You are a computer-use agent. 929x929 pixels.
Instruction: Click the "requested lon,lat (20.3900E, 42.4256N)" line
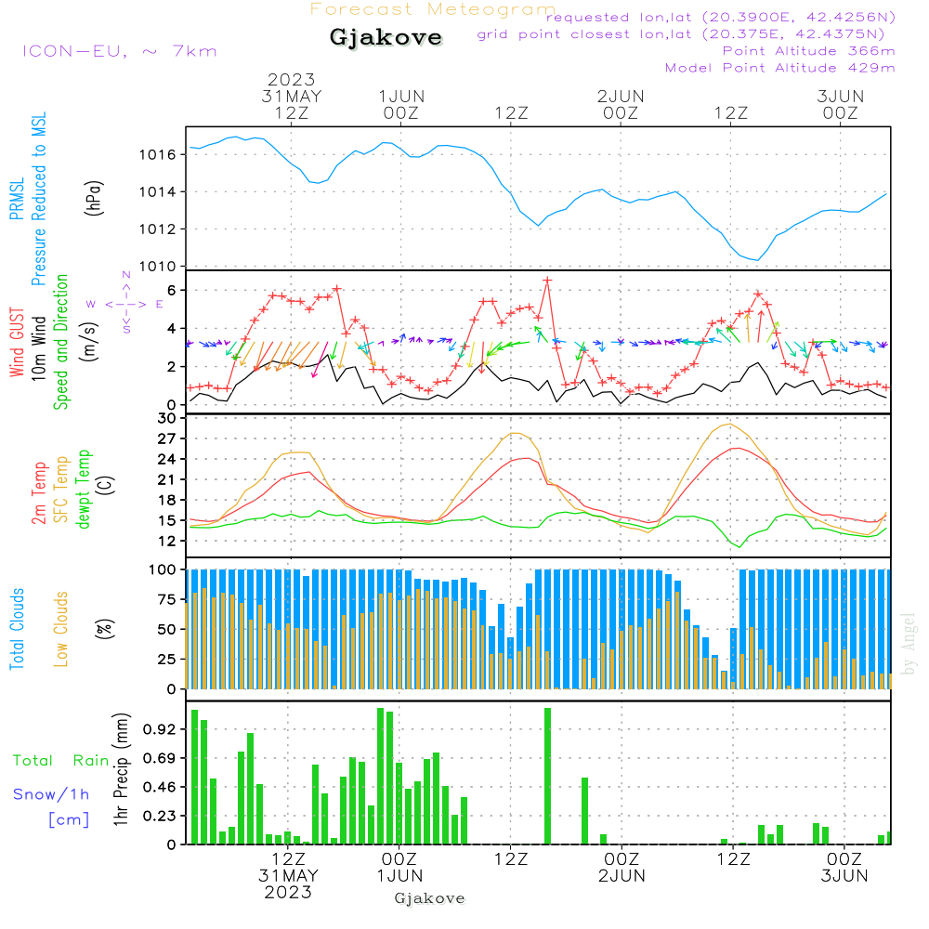(721, 17)
